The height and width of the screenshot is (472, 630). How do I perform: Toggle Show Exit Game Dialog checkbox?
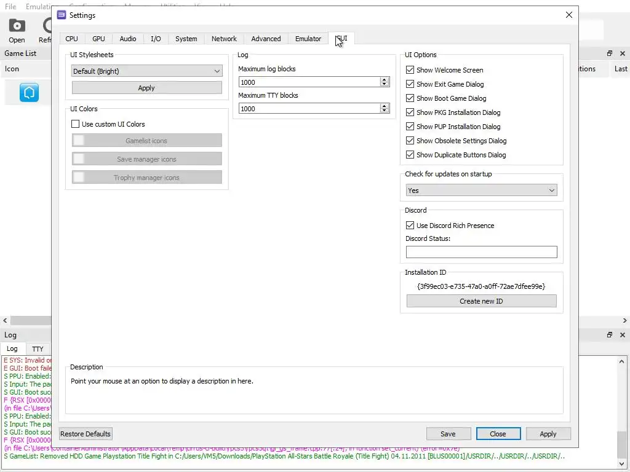point(410,84)
